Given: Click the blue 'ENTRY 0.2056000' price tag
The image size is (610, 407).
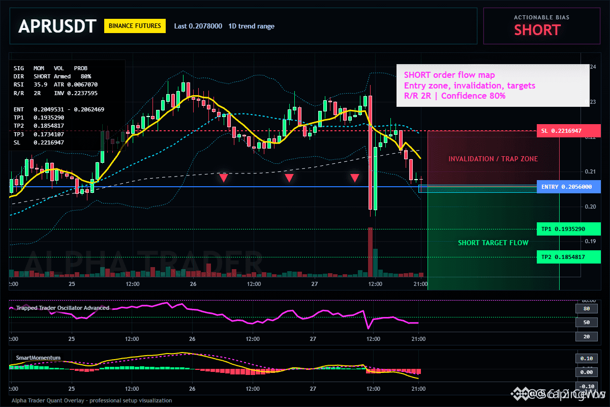Looking at the screenshot, I should click(568, 187).
